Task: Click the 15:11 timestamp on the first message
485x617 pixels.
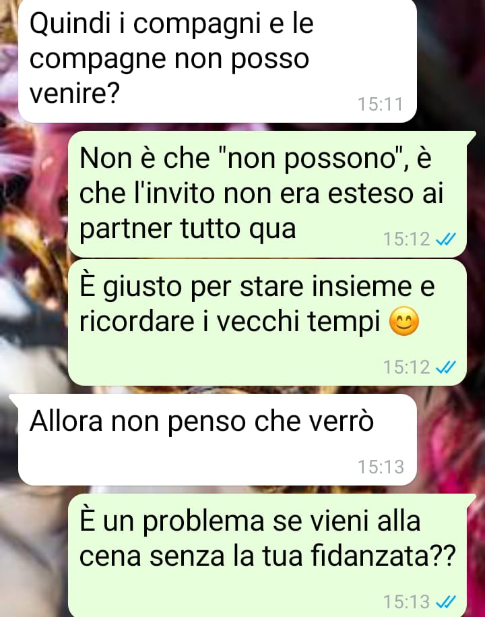Action: [381, 105]
